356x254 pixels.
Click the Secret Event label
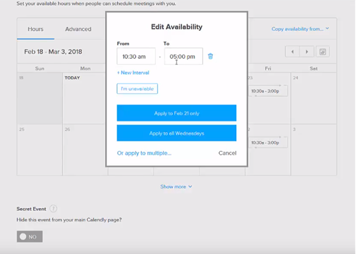31,209
